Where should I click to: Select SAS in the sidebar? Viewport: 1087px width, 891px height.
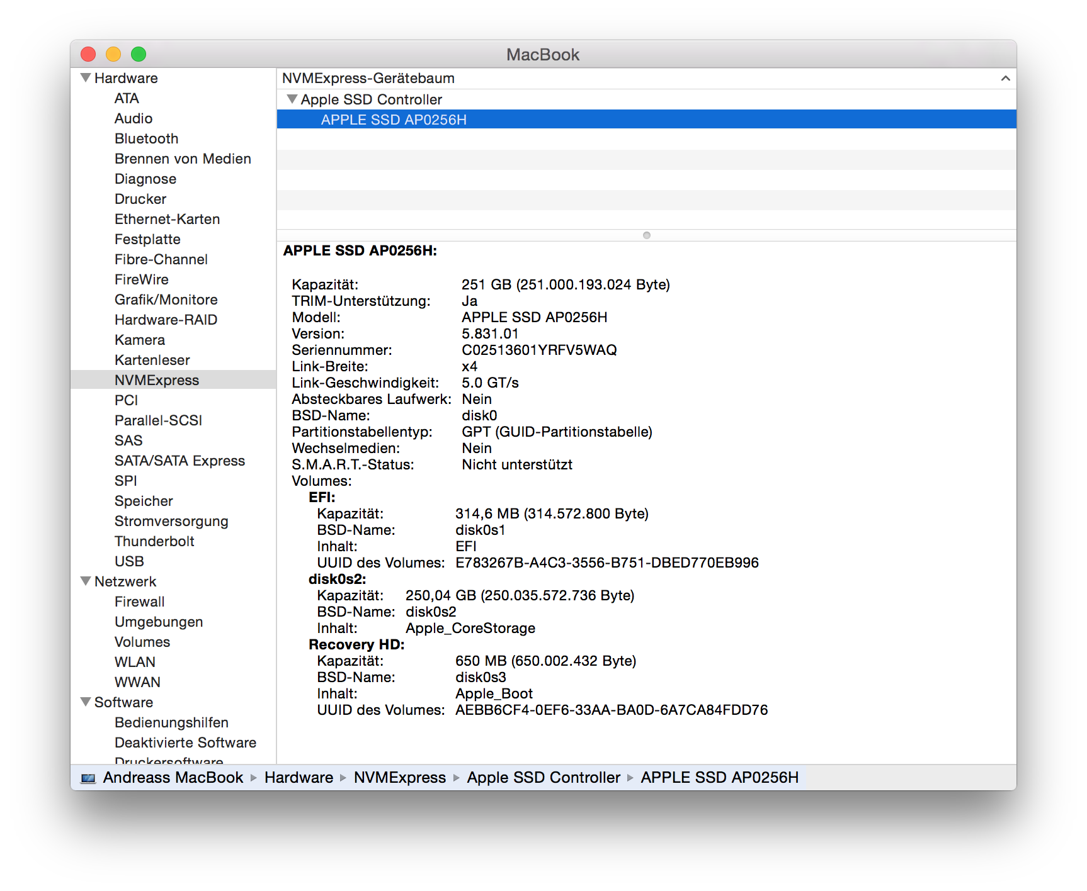click(x=128, y=440)
